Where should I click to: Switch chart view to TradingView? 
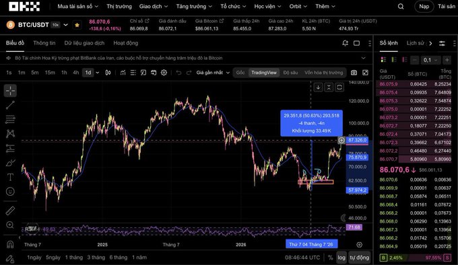264,73
